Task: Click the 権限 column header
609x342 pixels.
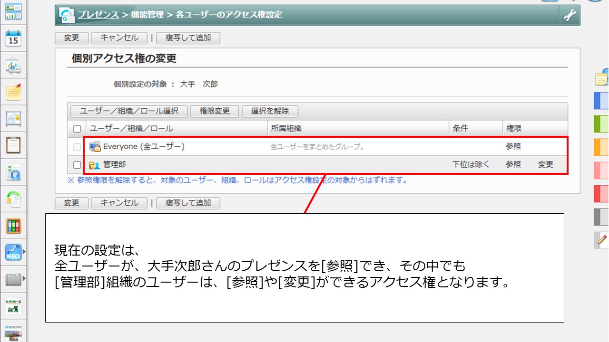Action: coord(514,128)
